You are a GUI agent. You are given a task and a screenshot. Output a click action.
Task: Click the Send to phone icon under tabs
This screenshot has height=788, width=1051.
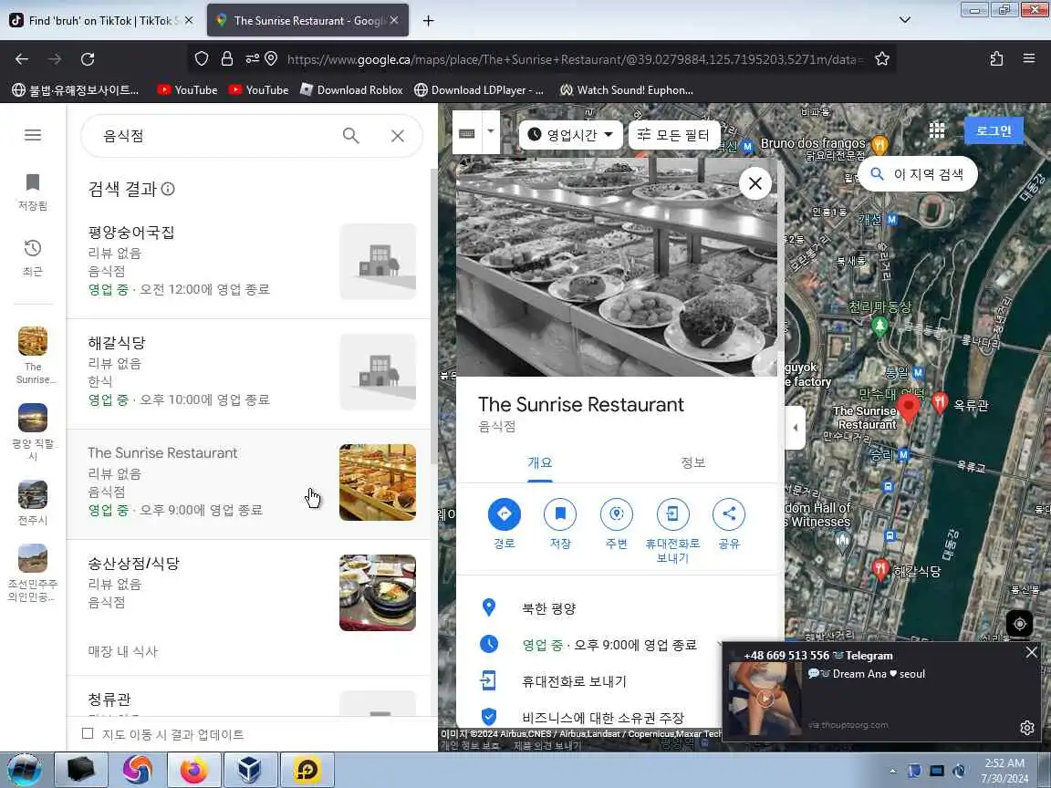(672, 514)
